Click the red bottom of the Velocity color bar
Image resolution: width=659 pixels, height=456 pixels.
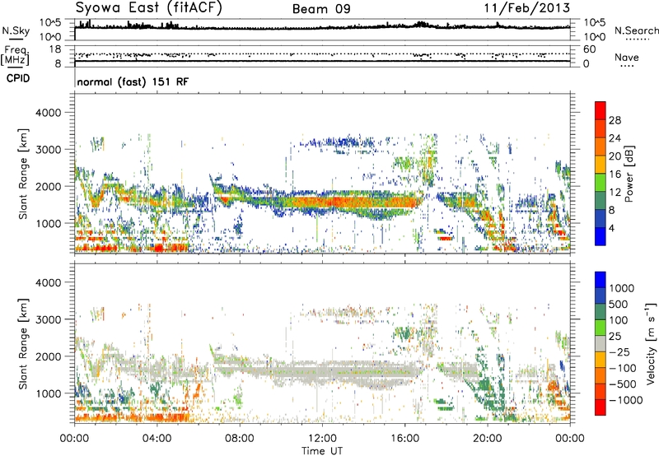[601, 407]
